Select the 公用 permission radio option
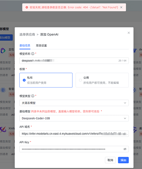The width and height of the screenshot is (142, 169). 102,80
